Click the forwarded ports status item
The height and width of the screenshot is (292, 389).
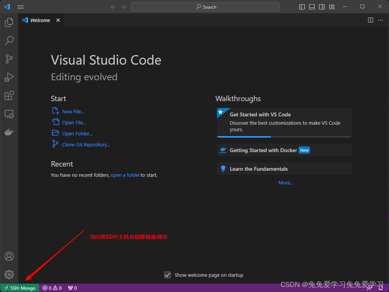(x=73, y=288)
